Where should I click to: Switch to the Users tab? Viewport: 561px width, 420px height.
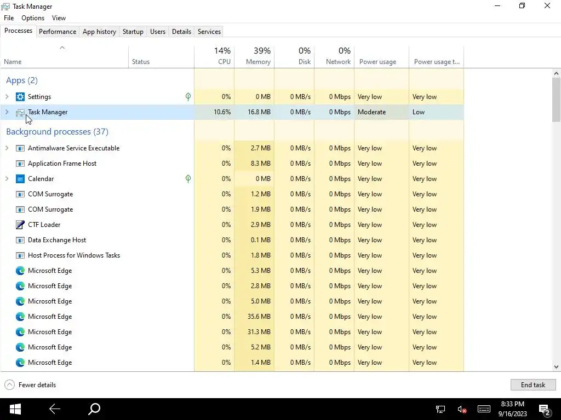(158, 31)
